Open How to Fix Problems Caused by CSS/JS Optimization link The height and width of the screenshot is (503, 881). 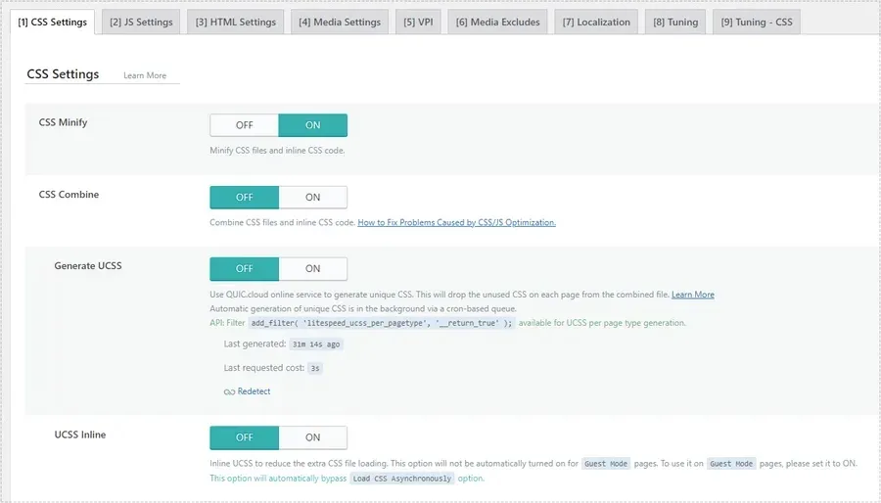tap(457, 222)
